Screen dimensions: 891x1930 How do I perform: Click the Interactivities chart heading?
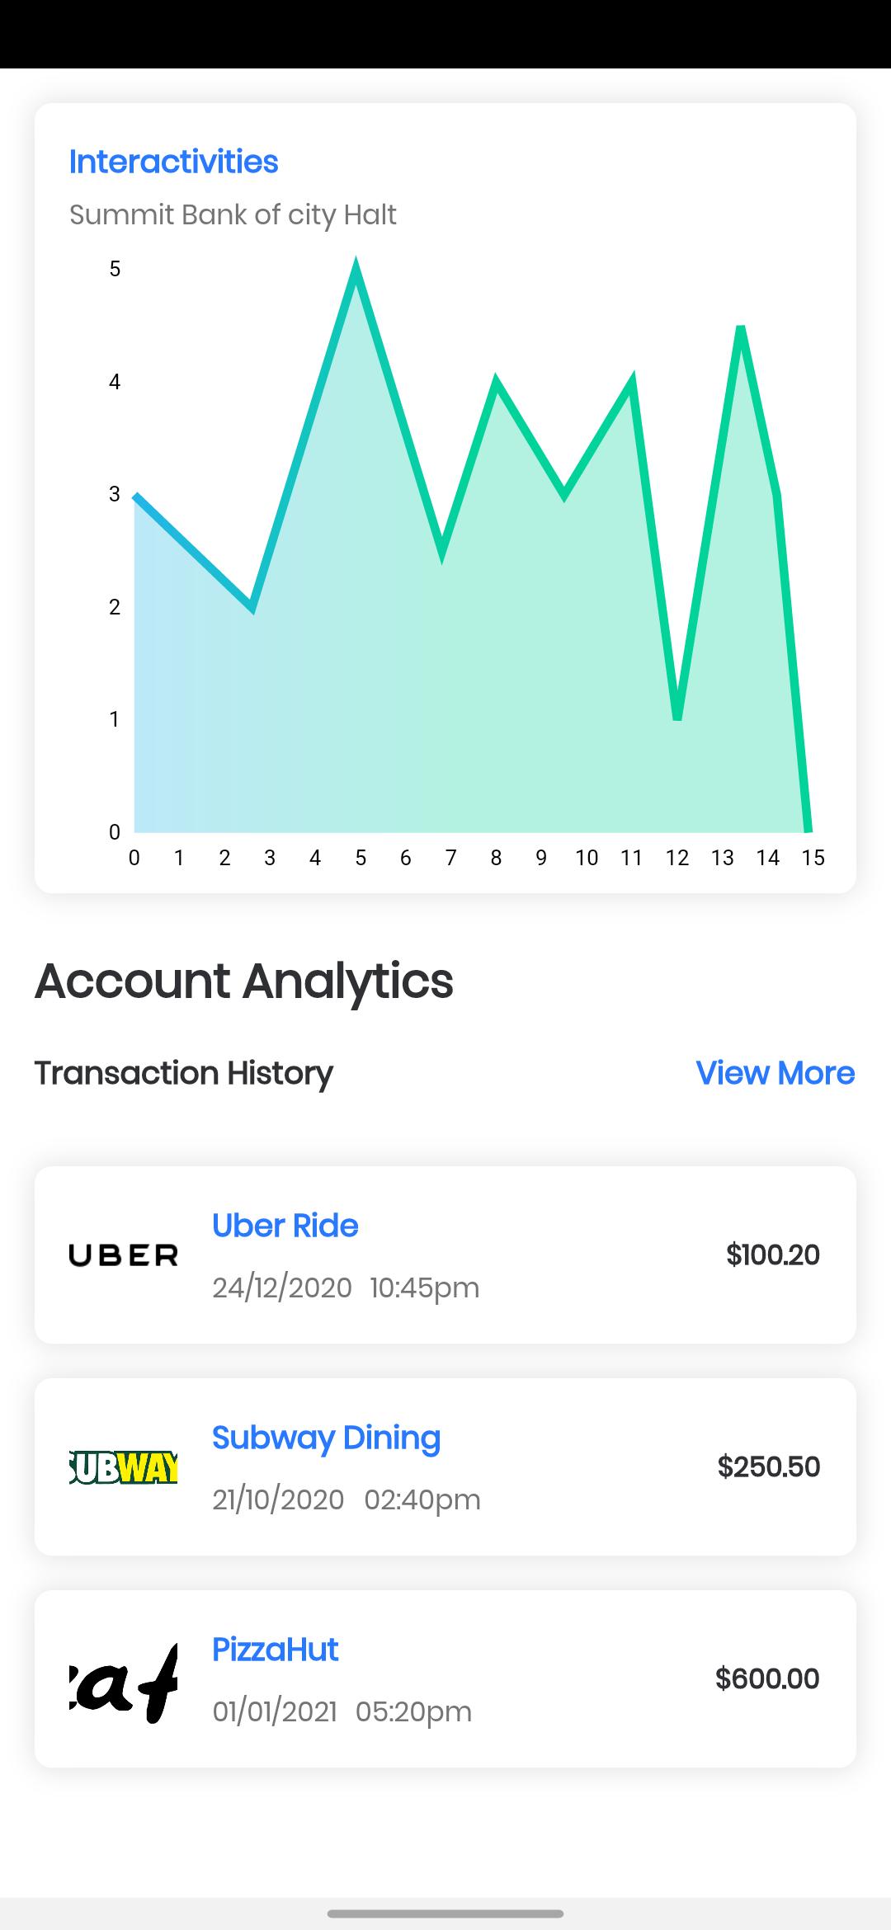(x=173, y=162)
